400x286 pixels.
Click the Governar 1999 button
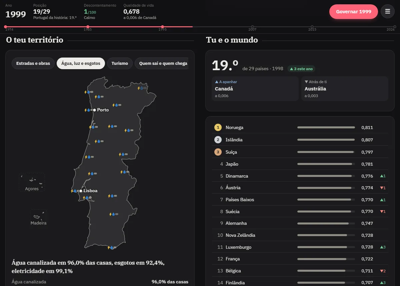pos(354,12)
